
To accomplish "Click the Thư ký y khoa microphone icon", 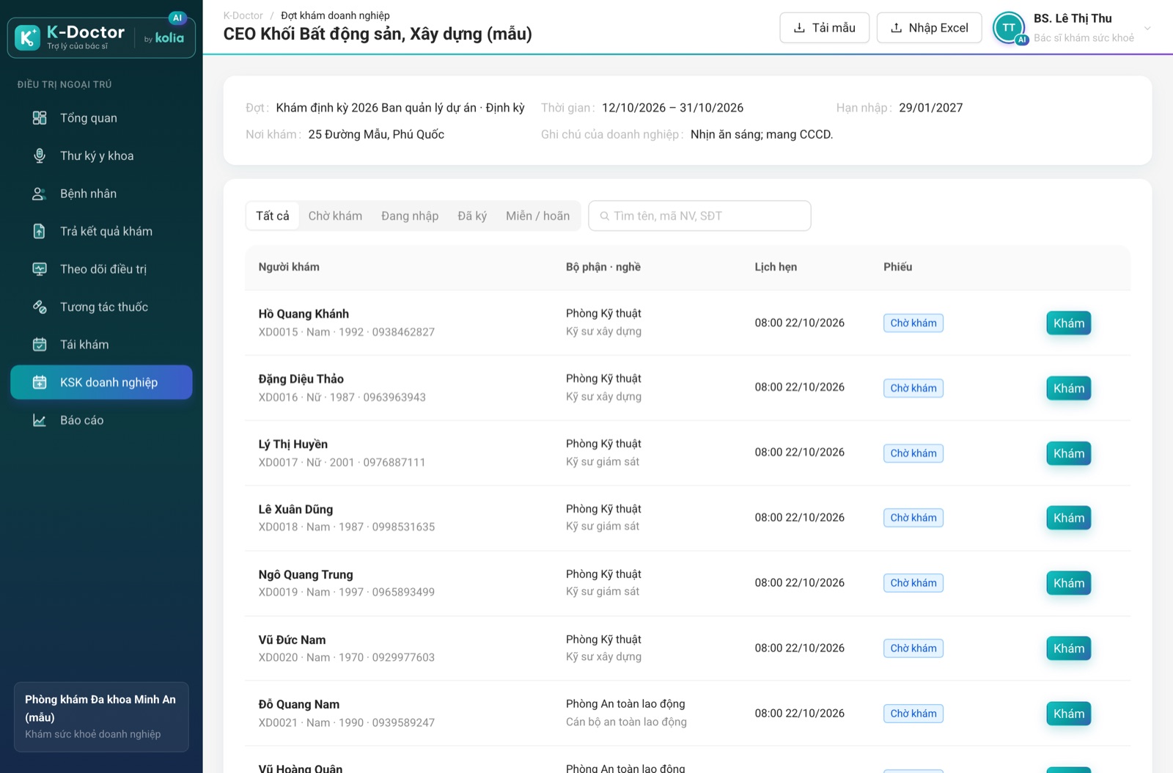I will click(x=40, y=155).
